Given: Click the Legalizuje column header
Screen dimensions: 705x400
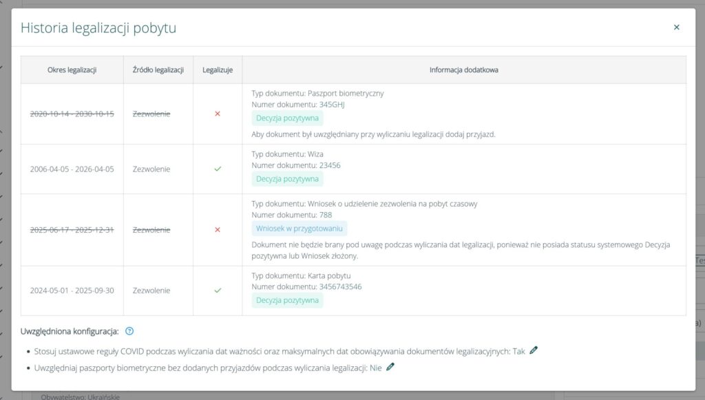Looking at the screenshot, I should (218, 70).
